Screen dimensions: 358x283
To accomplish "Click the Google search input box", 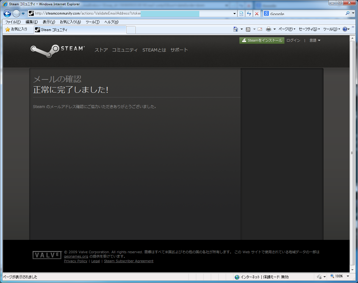I will [307, 14].
